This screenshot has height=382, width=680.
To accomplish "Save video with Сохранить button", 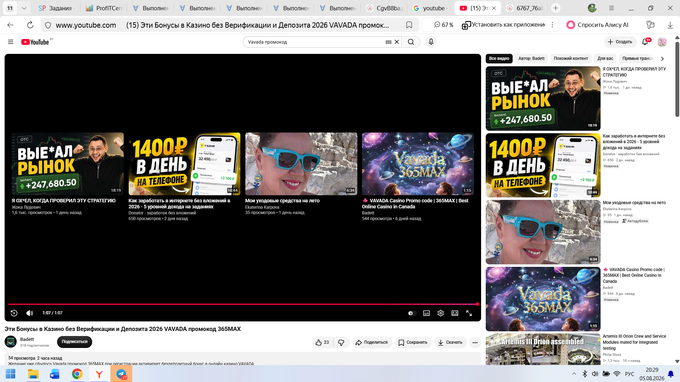I will pos(413,342).
